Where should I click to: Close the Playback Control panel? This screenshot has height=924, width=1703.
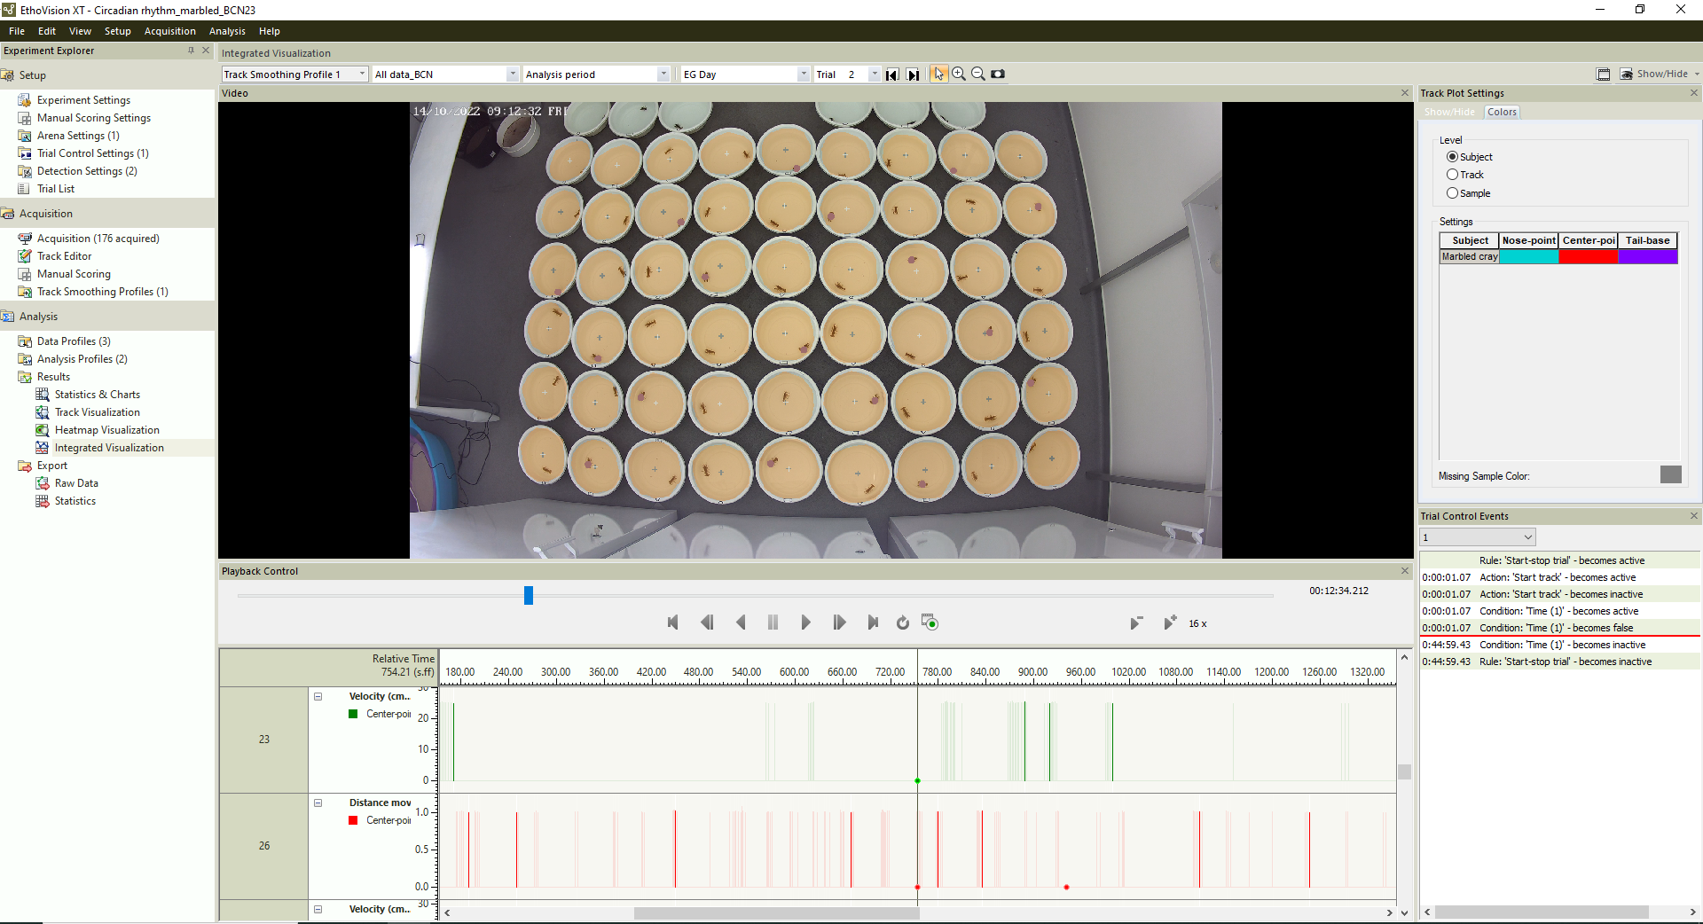coord(1405,571)
